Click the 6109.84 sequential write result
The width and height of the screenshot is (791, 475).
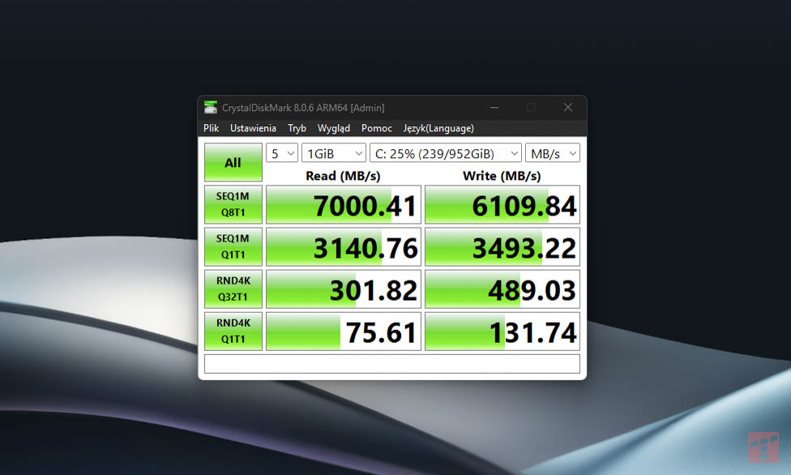tap(502, 204)
